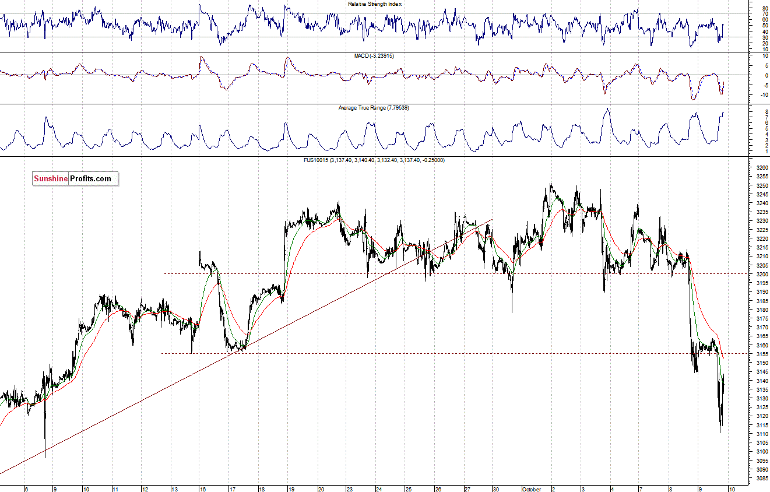Select date label 18 on time axis
This screenshot has width=770, height=492.
click(262, 489)
